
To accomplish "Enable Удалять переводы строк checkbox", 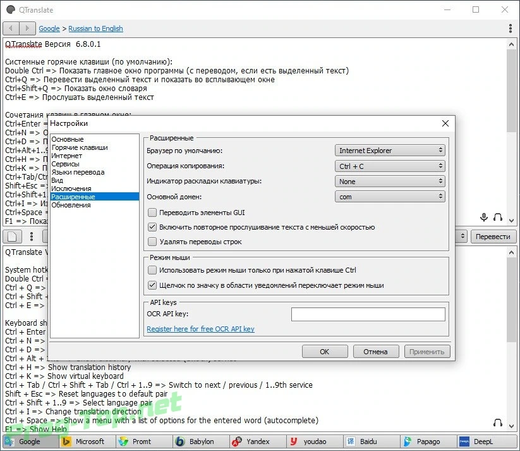I will coord(152,242).
